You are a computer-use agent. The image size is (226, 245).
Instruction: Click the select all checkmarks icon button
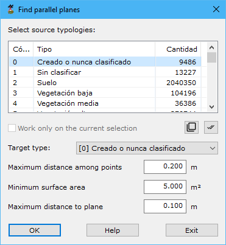pyautogui.click(x=211, y=128)
